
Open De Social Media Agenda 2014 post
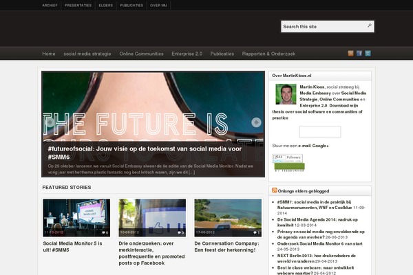[317, 222]
